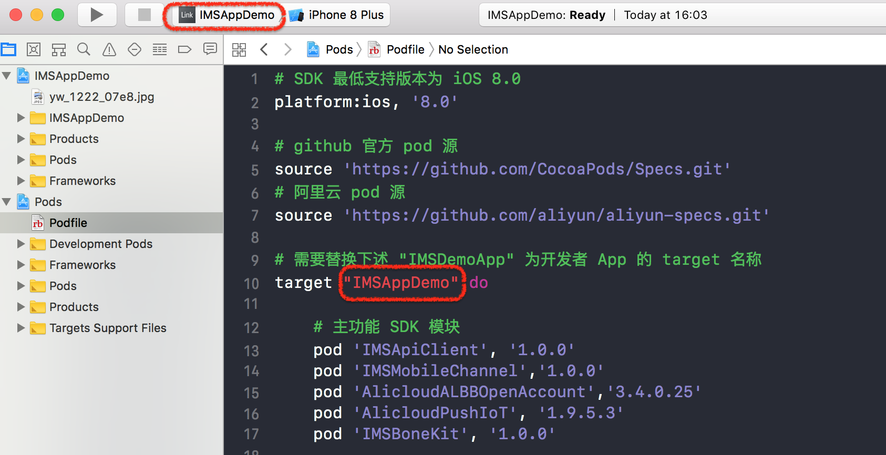Viewport: 886px width, 455px height.
Task: Click the Podfile ruby file icon
Action: pos(38,223)
